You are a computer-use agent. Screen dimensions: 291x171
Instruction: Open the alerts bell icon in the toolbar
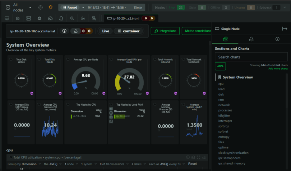click(x=61, y=18)
